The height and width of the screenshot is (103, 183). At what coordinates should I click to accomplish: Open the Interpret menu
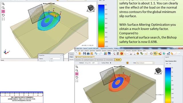(128, 51)
